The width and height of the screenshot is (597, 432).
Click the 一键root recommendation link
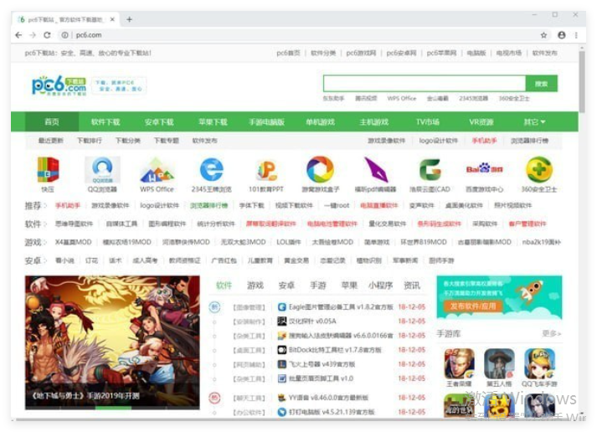(337, 205)
